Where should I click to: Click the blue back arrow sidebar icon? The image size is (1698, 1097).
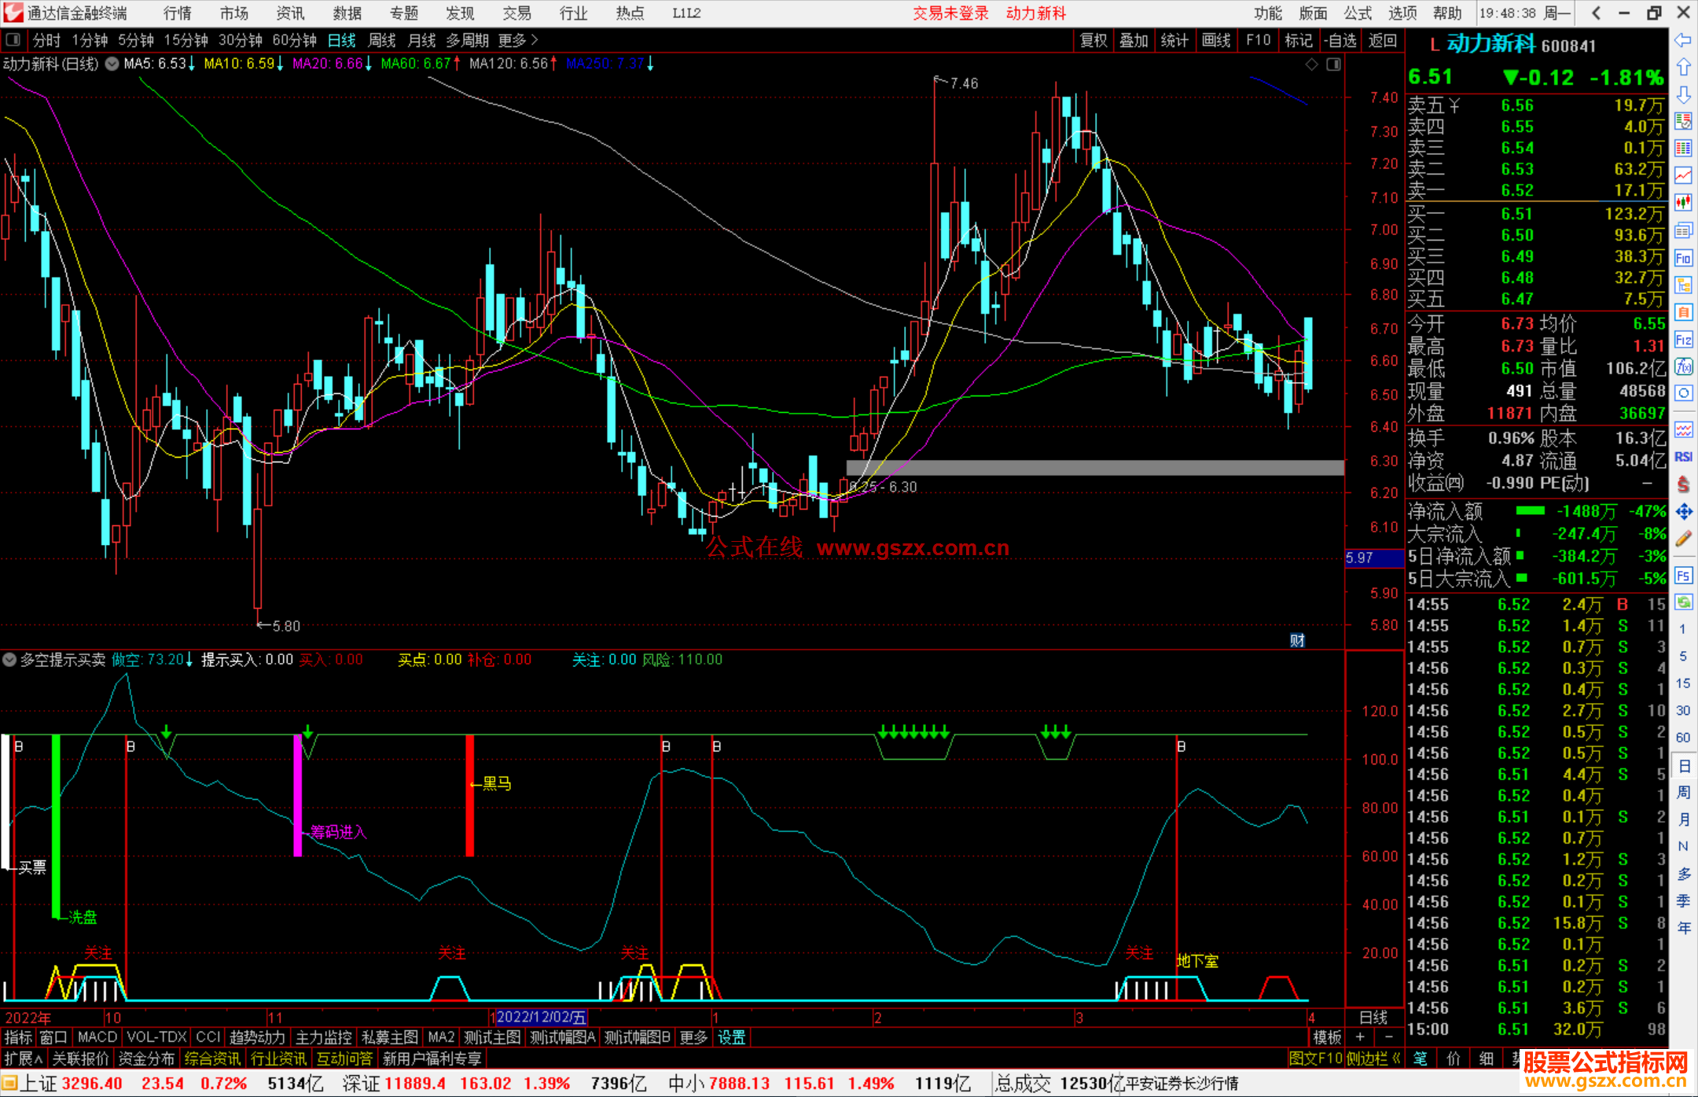(1683, 40)
